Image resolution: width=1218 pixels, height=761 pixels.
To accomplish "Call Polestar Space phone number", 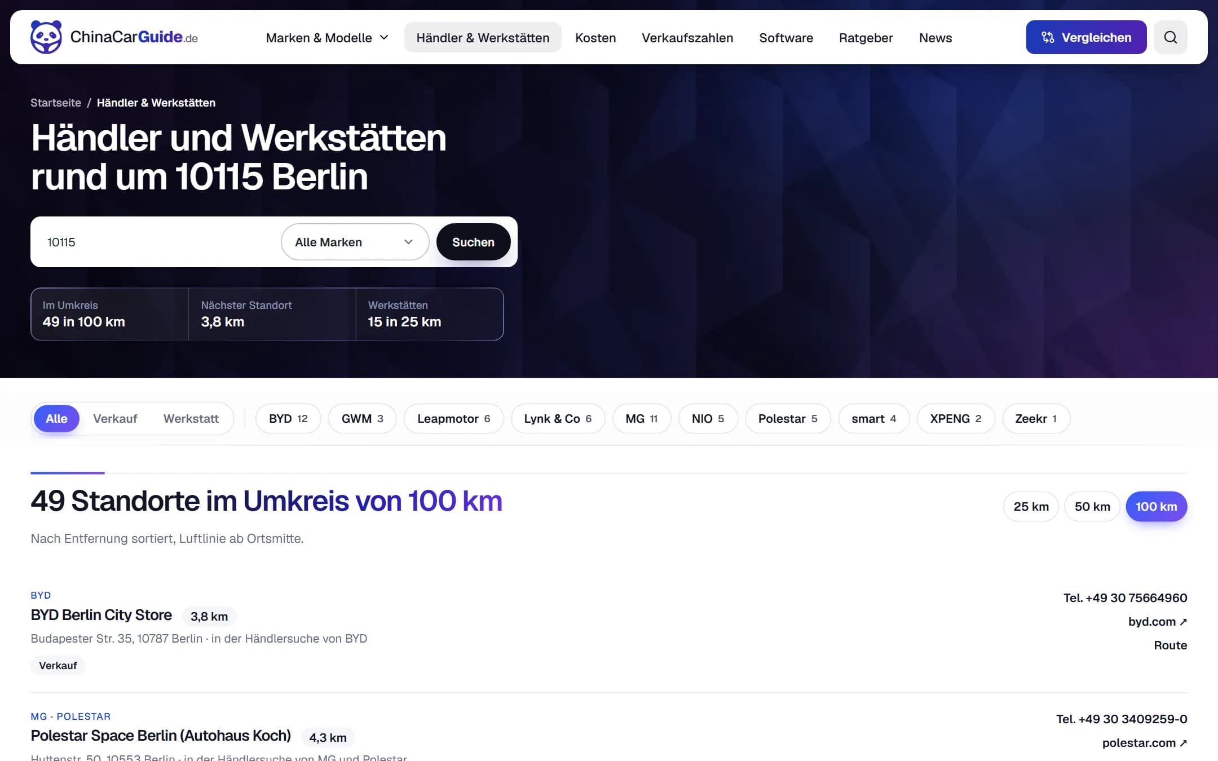I will coord(1122,719).
